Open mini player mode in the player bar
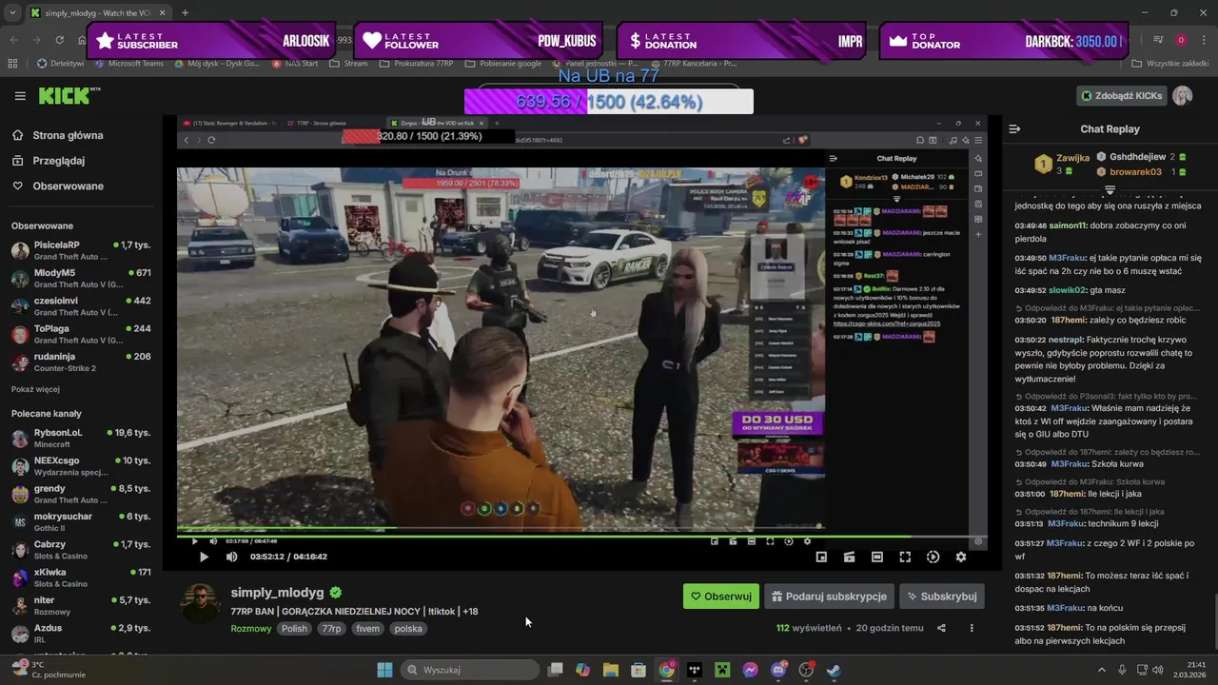 pos(821,557)
